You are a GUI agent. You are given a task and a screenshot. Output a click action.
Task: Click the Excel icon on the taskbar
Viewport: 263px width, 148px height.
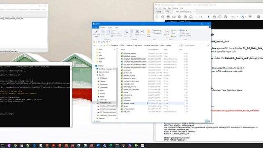point(111,145)
